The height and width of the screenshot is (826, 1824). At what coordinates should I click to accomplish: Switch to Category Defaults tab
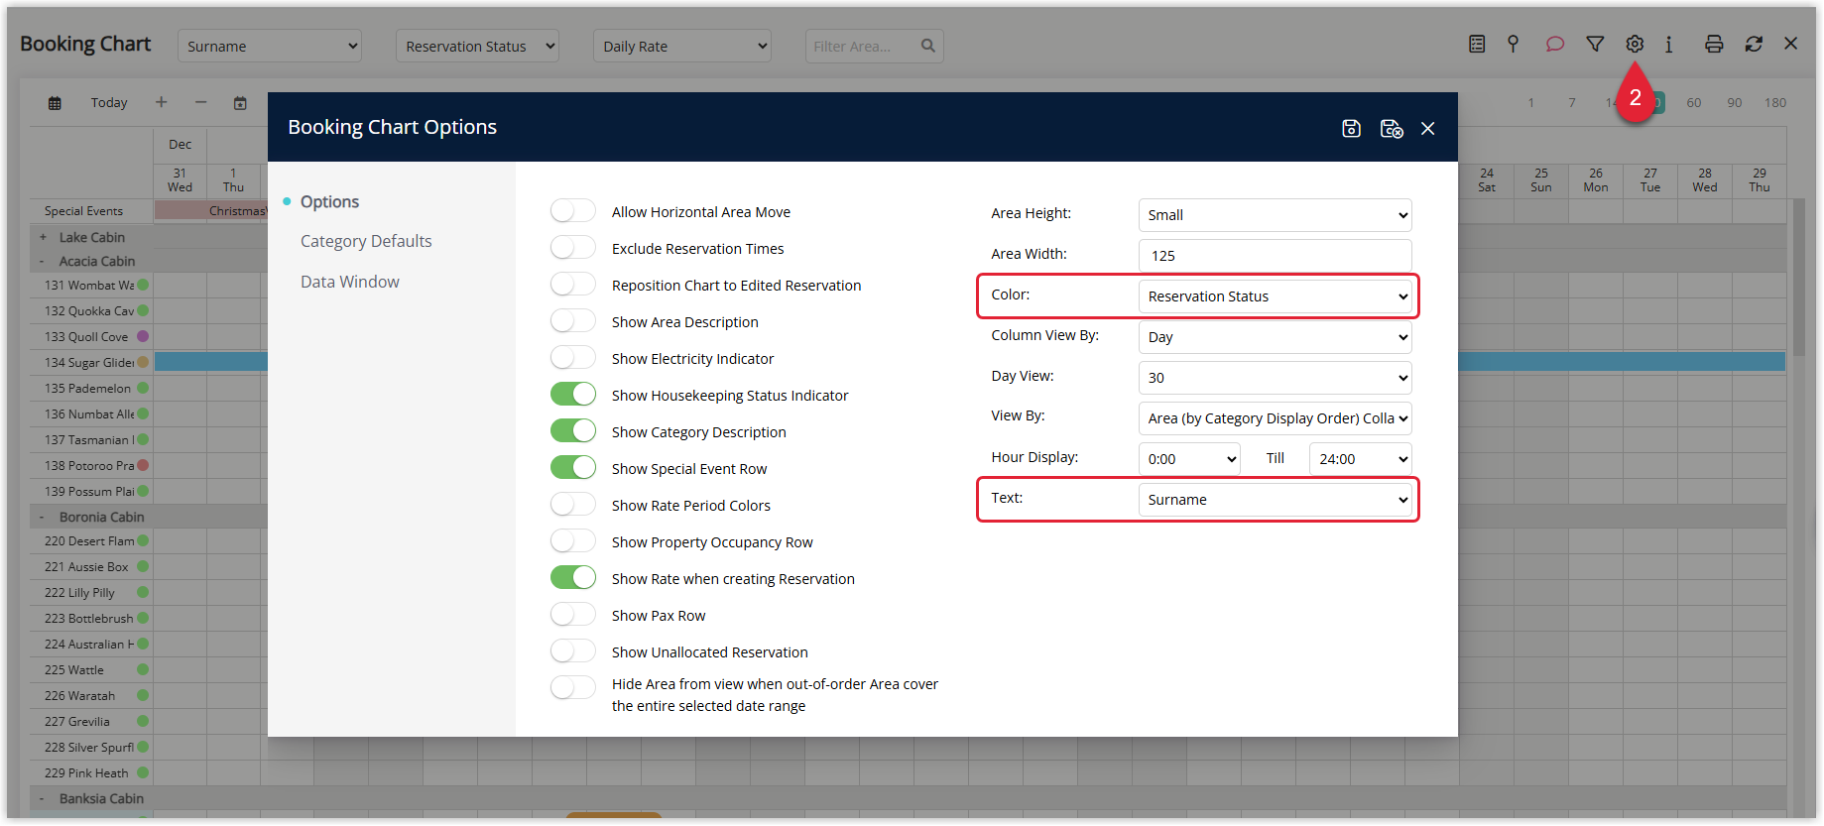(366, 241)
